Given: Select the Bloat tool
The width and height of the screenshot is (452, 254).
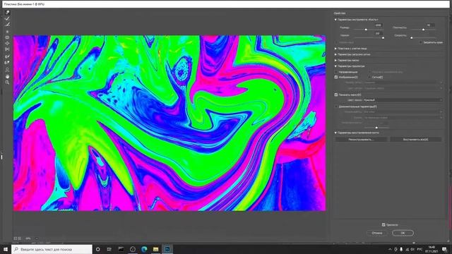Looking at the screenshot, I should [7, 44].
